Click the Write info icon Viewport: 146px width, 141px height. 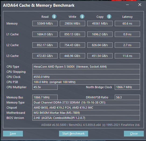tap(82, 17)
